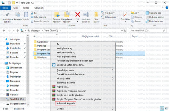Click navigation pane scrollbar down arrow

click(28, 105)
